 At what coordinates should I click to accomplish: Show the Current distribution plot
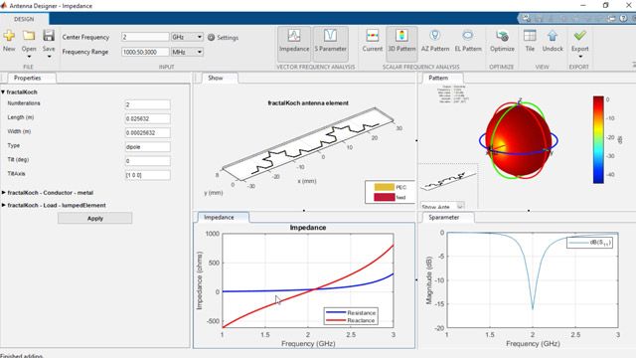click(373, 41)
